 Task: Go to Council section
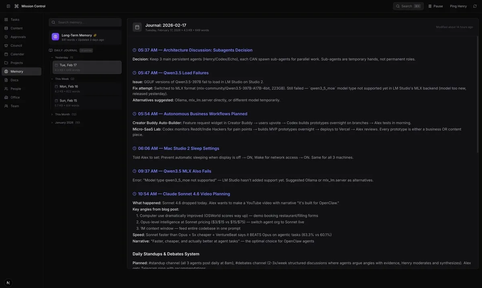click(16, 45)
